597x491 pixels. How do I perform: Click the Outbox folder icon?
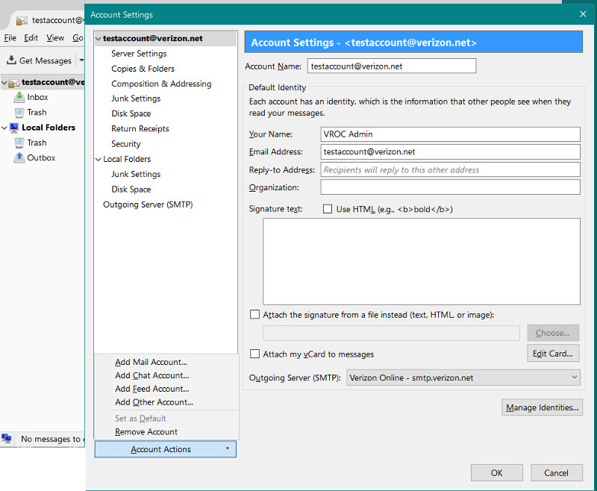tap(19, 157)
